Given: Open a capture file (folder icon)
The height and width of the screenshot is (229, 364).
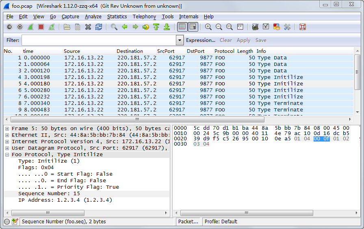Looking at the screenshot, I should click(x=67, y=27).
